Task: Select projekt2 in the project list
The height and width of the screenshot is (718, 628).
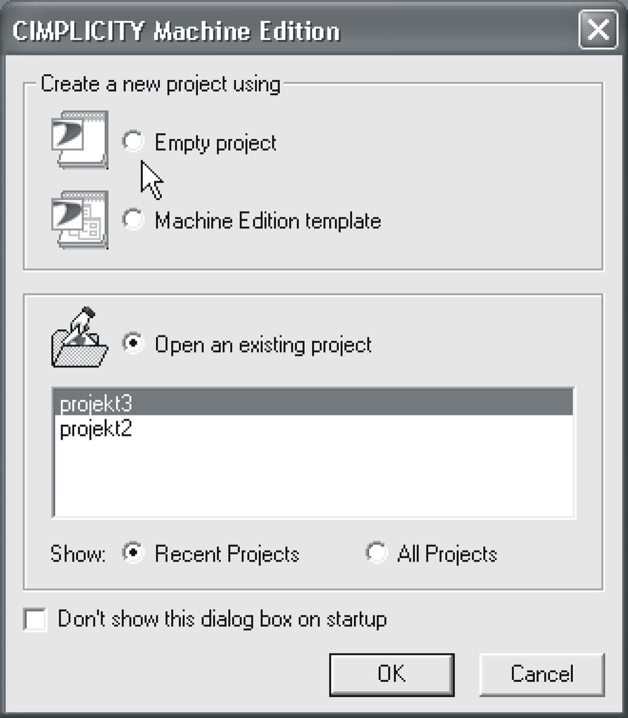Action: pyautogui.click(x=314, y=429)
